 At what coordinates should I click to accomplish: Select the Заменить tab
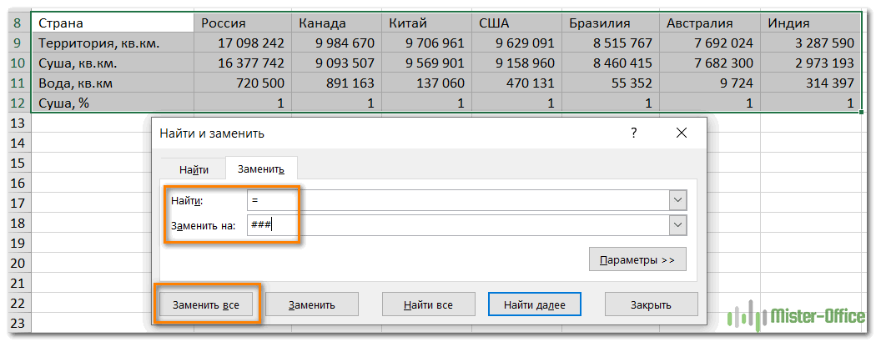[x=261, y=168]
